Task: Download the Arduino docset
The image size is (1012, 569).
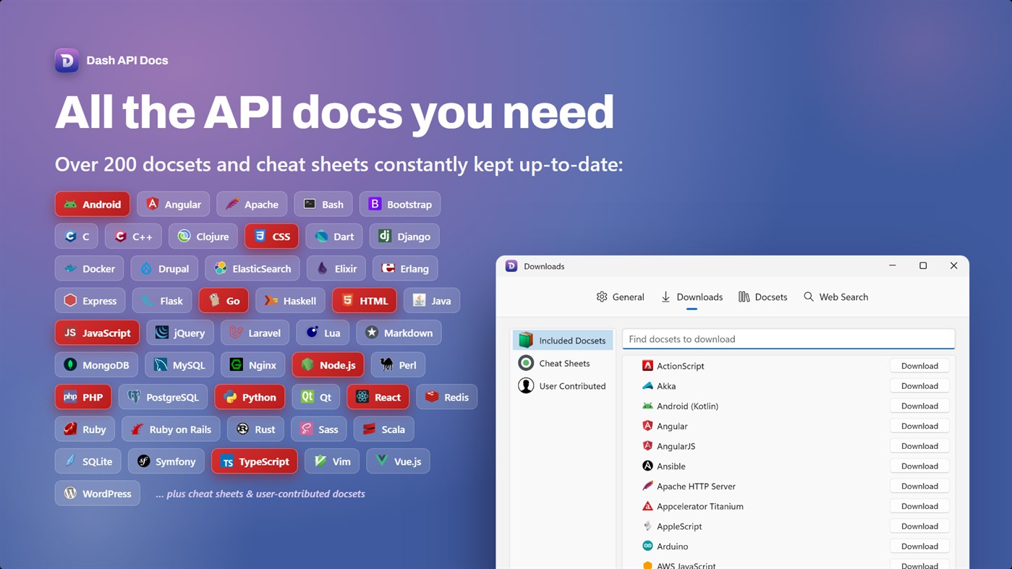Action: (919, 547)
